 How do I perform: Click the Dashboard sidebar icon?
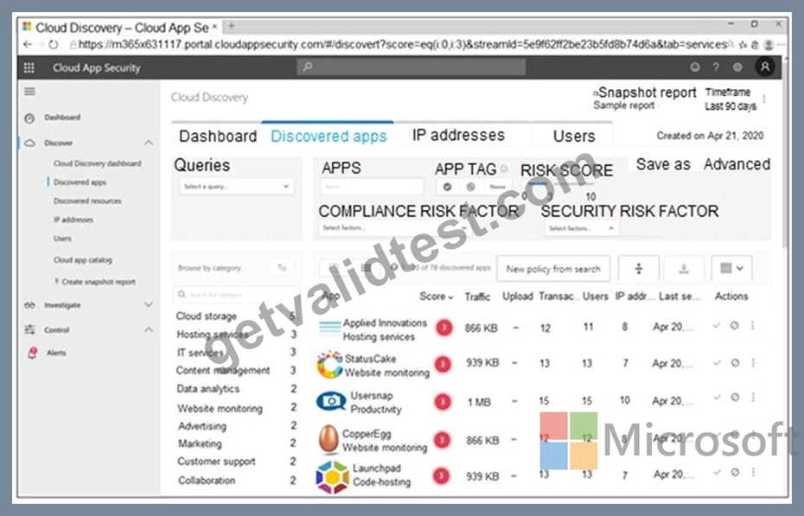(x=29, y=118)
